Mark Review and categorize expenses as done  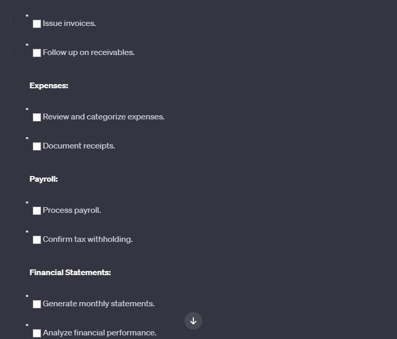37,117
